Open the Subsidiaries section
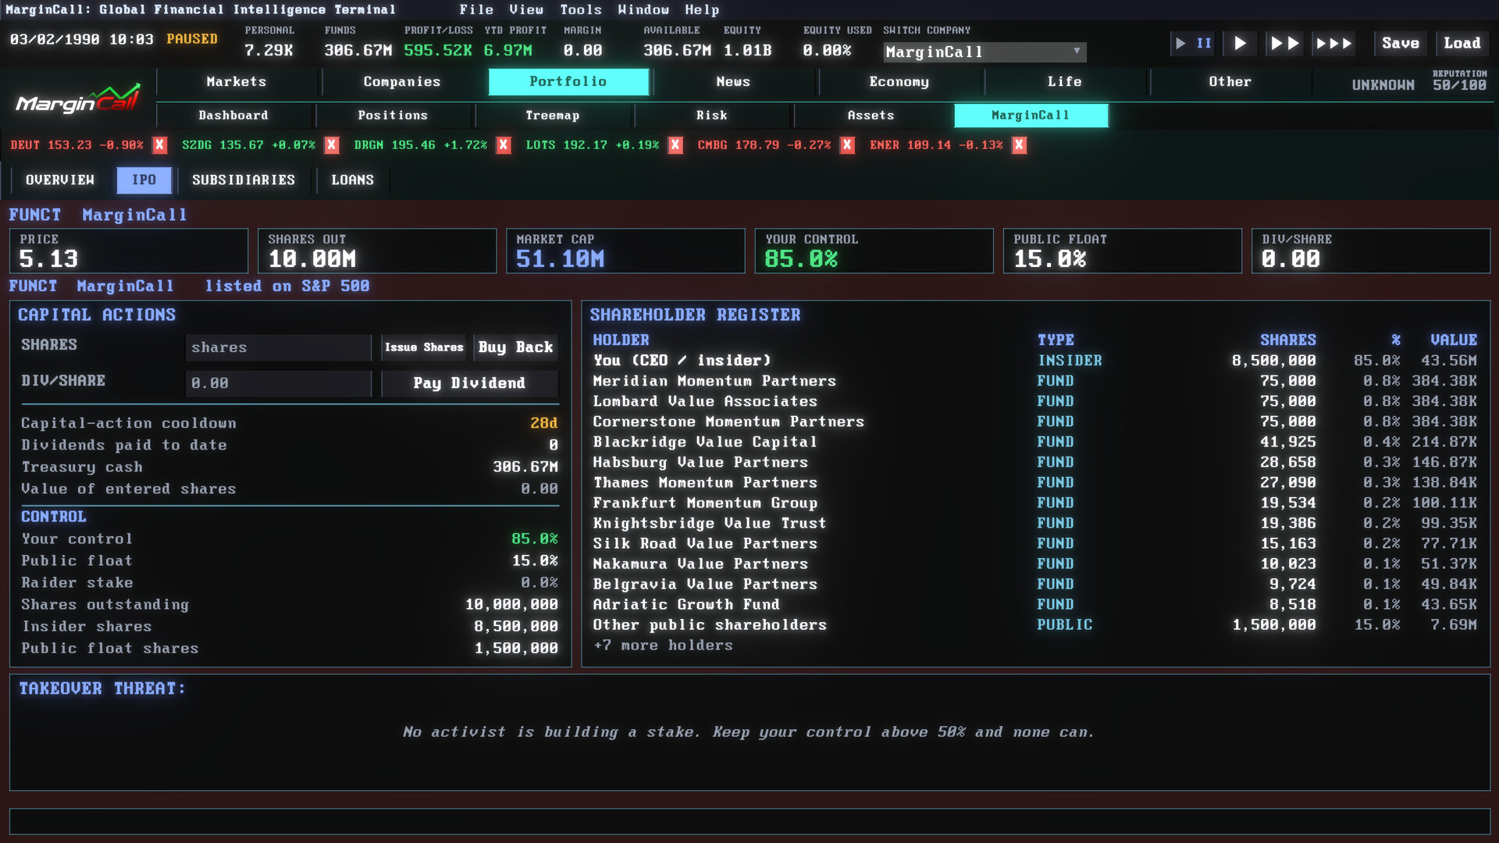The image size is (1499, 843). click(x=244, y=180)
